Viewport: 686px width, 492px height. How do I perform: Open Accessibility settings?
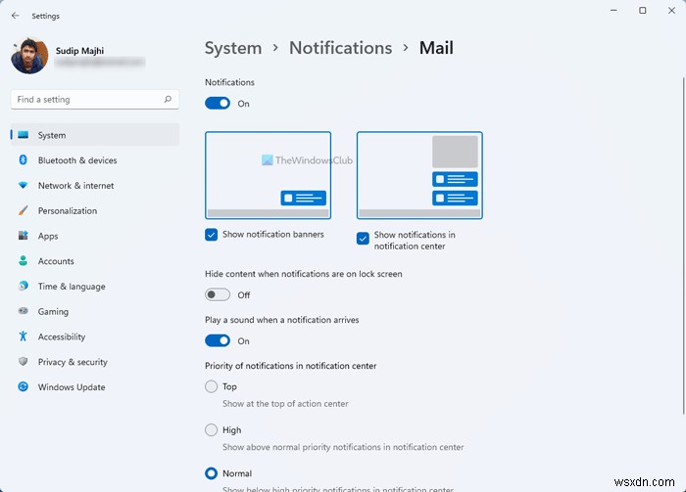pyautogui.click(x=95, y=336)
